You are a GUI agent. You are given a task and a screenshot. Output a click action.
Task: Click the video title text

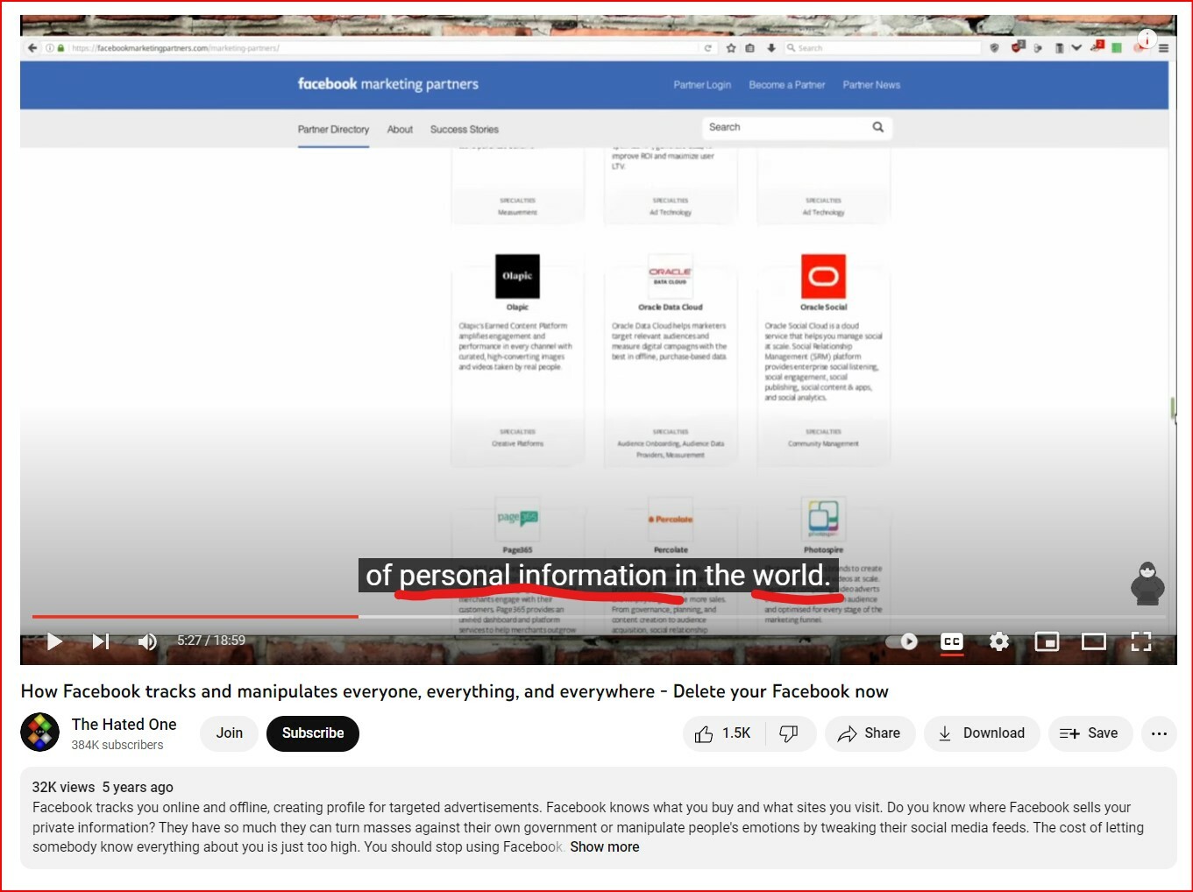(454, 691)
